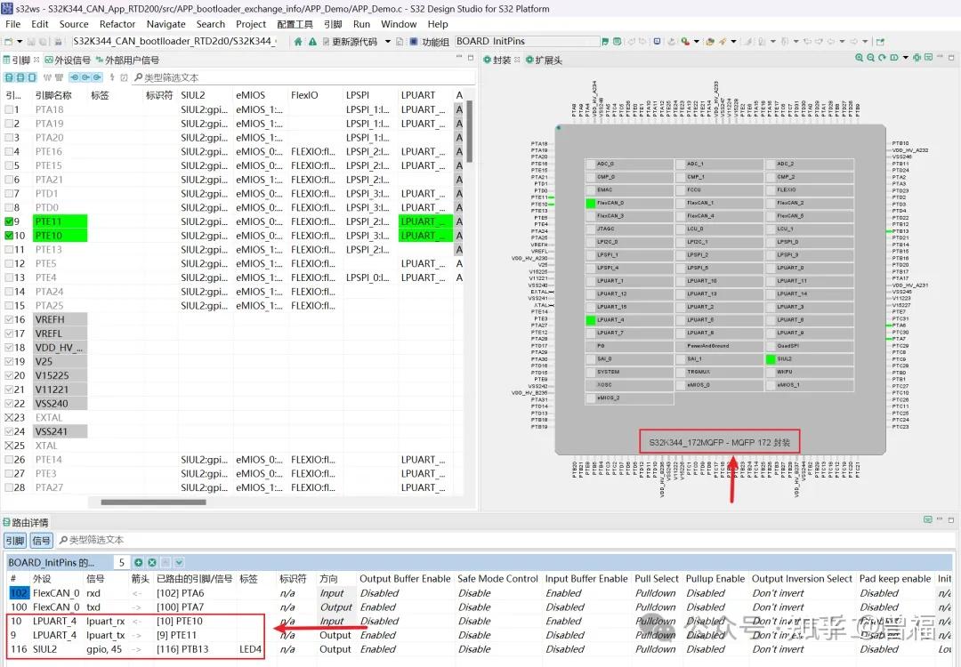The height and width of the screenshot is (667, 961).
Task: Open the 更新源代码 dropdown arrow
Action: coord(388,41)
